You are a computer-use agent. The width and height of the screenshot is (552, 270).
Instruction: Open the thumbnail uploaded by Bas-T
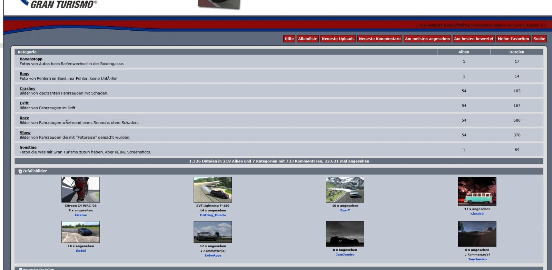(x=345, y=190)
